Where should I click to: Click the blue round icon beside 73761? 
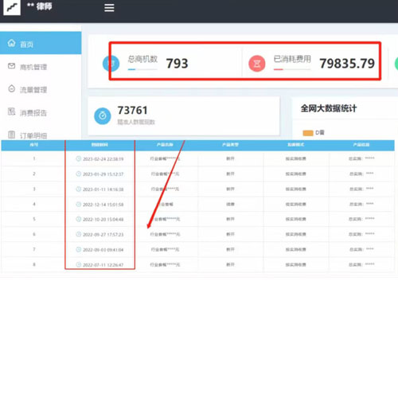coord(103,116)
